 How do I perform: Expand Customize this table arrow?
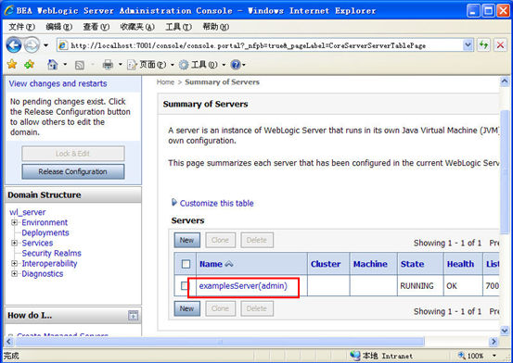174,203
